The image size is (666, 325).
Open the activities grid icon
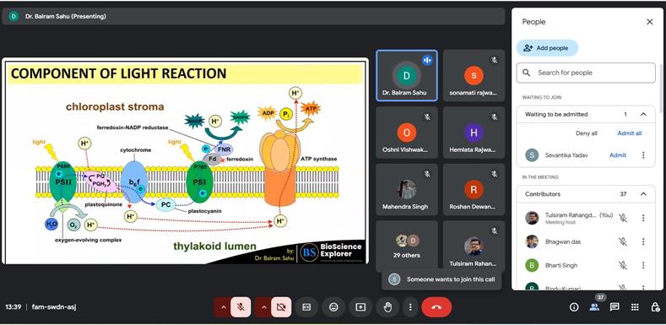(x=635, y=307)
